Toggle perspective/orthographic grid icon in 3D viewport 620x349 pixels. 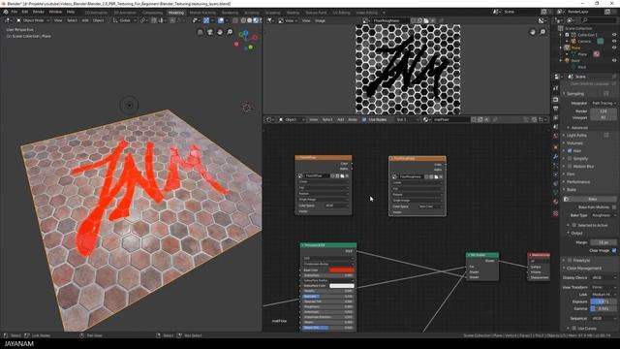201,32
